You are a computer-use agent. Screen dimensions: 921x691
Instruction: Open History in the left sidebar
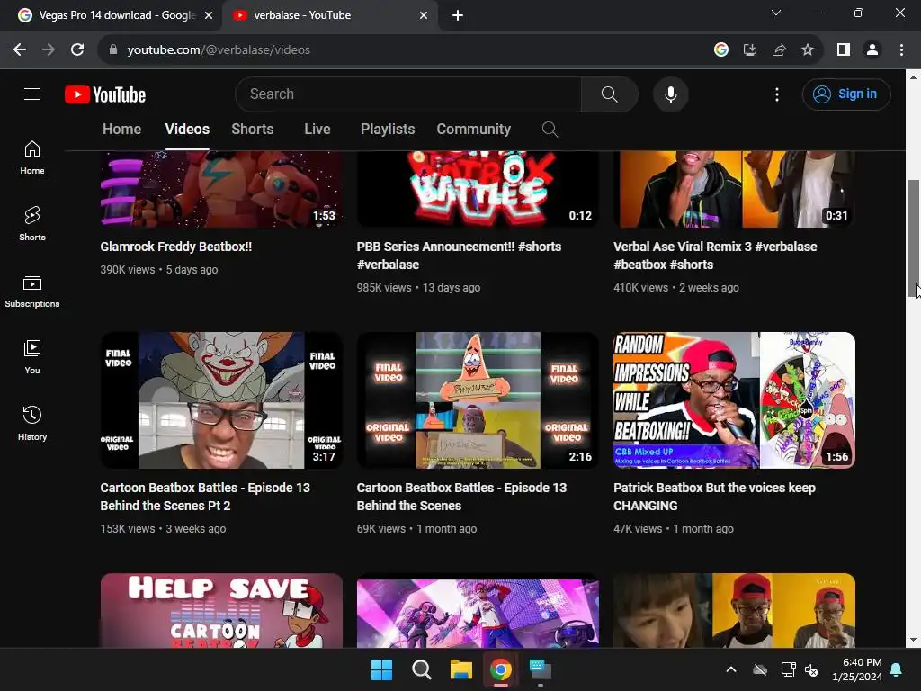pyautogui.click(x=32, y=423)
